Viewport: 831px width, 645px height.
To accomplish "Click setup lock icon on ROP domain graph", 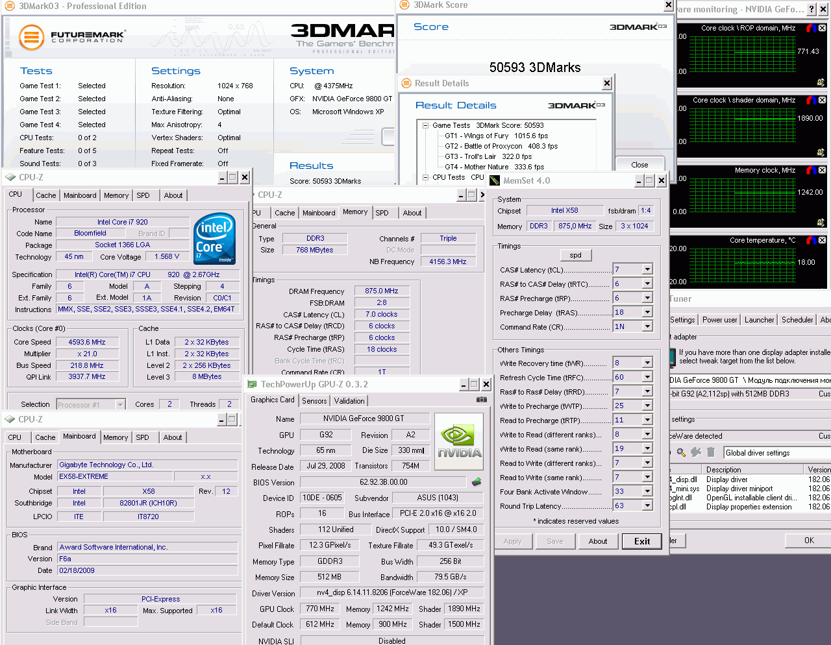I will click(821, 82).
